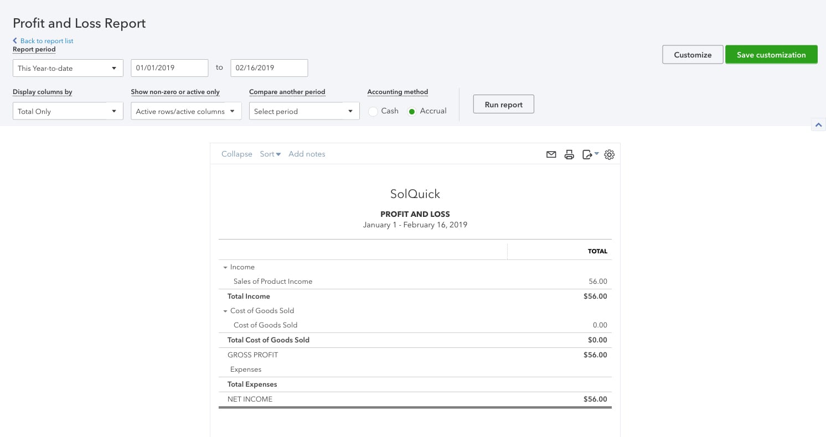Print the Profit and Loss report
The height and width of the screenshot is (437, 826).
(569, 155)
